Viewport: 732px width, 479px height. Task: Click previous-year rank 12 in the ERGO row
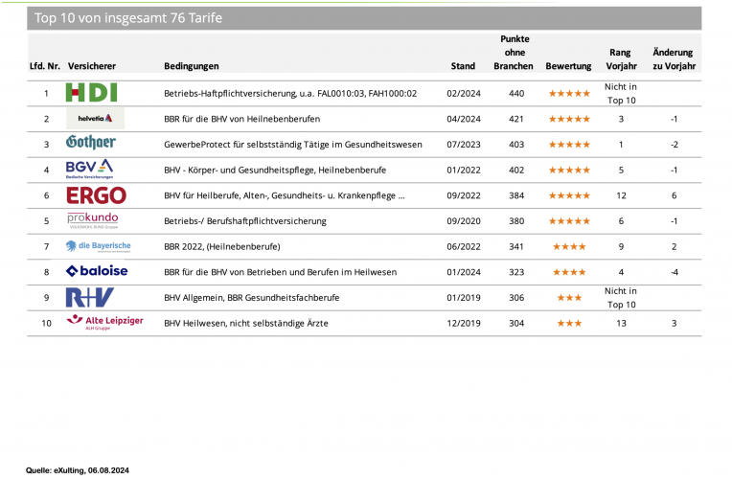[621, 195]
